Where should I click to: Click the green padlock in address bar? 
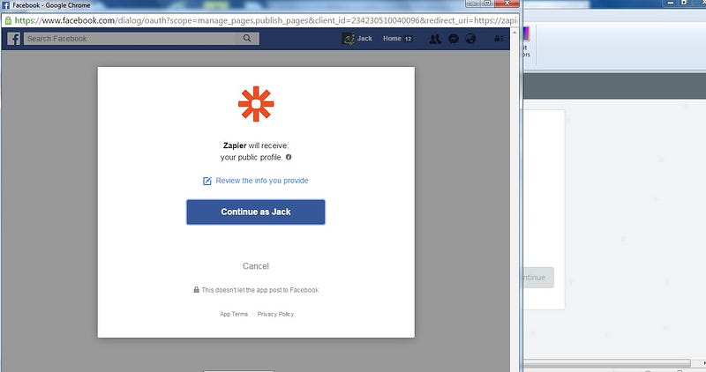tap(8, 20)
